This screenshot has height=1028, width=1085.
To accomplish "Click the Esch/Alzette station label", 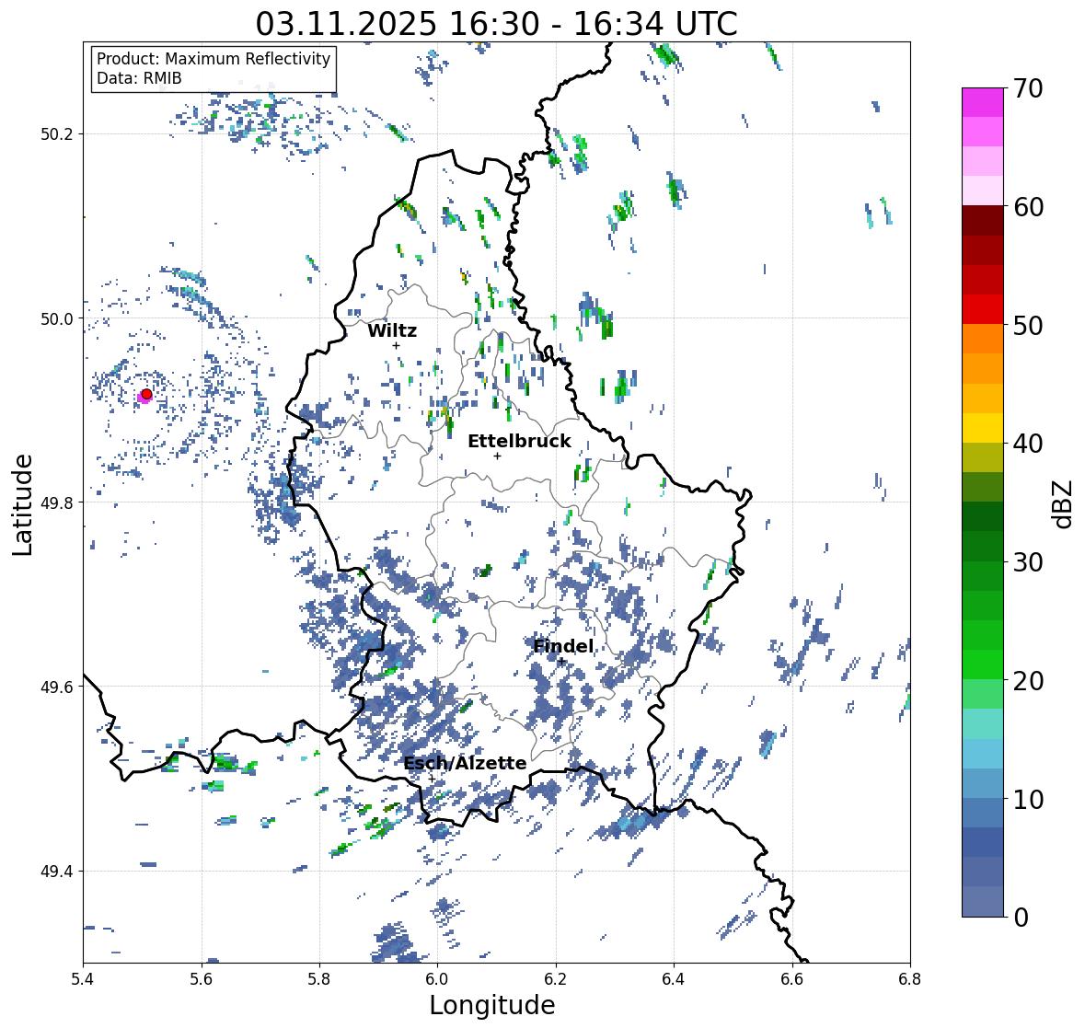I will [465, 763].
